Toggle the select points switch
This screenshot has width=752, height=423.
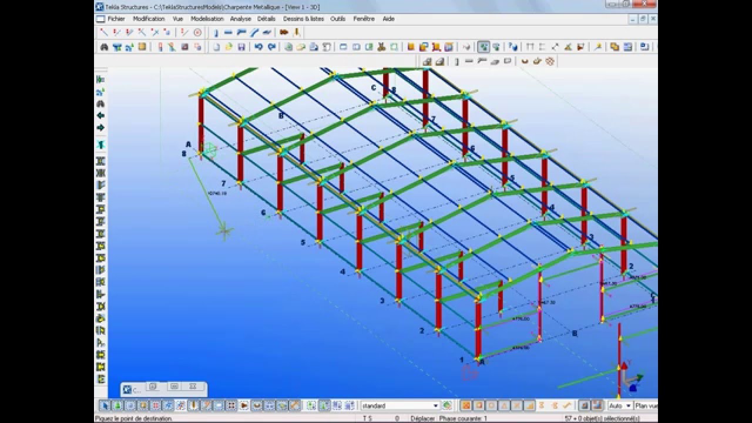tap(156, 405)
